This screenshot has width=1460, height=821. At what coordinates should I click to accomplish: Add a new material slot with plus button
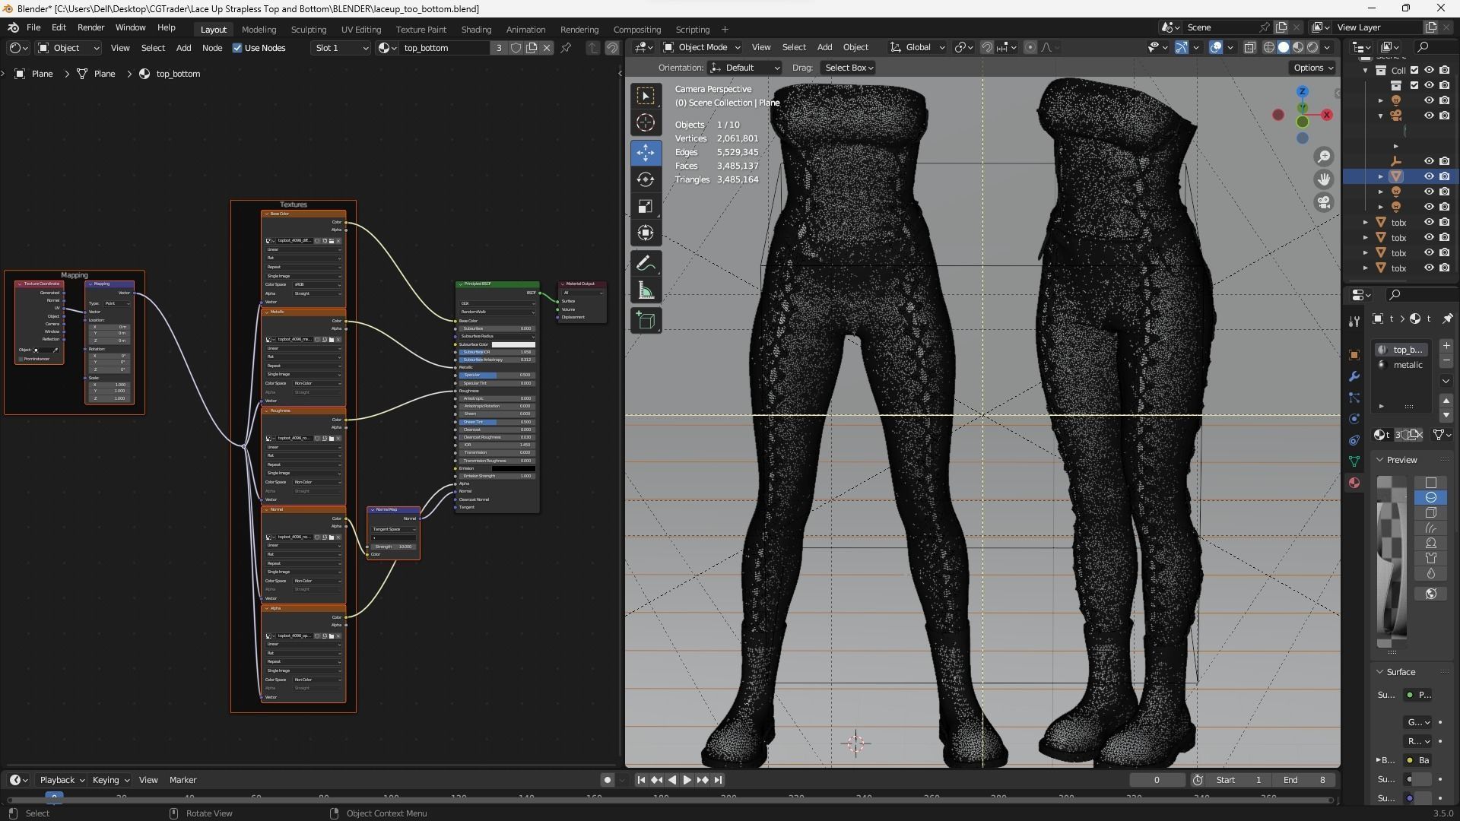click(1446, 346)
